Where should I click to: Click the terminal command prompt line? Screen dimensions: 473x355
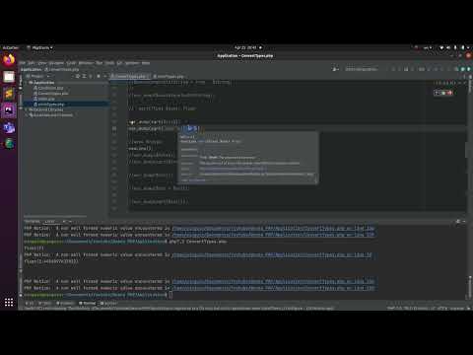(x=99, y=295)
